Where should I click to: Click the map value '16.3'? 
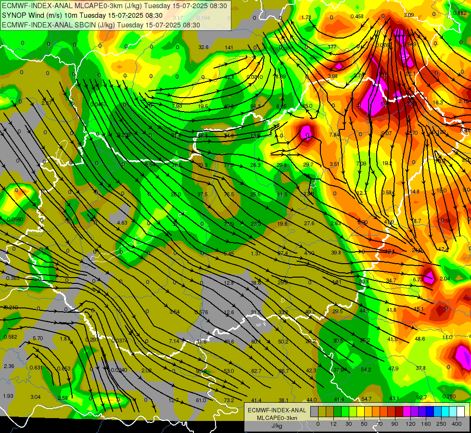(x=438, y=102)
